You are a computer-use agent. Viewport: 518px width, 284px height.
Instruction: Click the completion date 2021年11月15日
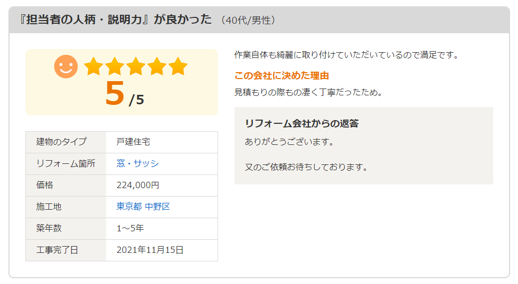point(150,250)
